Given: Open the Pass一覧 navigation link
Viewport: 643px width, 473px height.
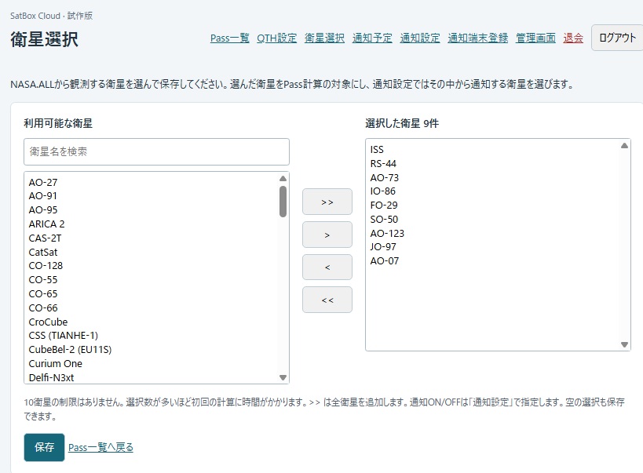Looking at the screenshot, I should click(229, 38).
